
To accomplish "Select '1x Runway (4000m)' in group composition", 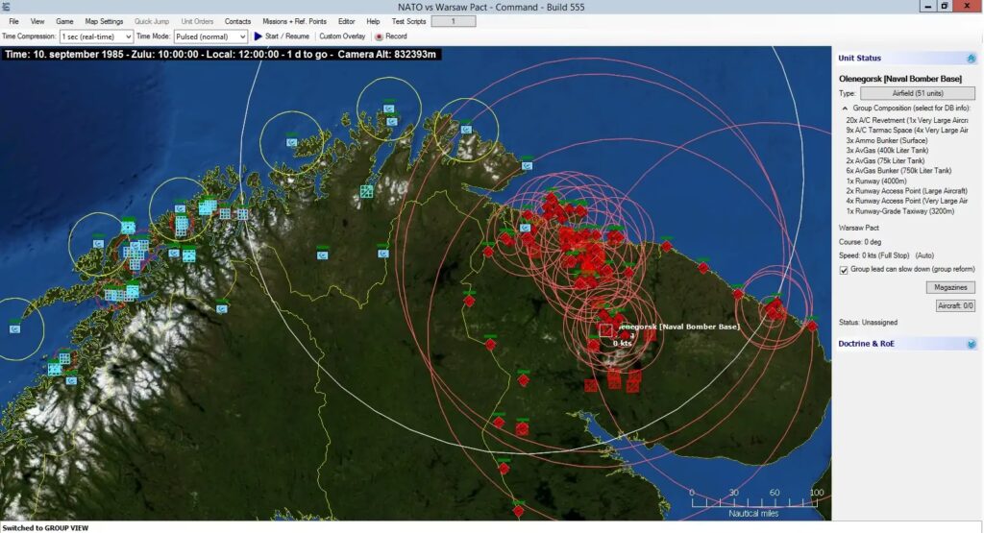I will click(881, 182).
